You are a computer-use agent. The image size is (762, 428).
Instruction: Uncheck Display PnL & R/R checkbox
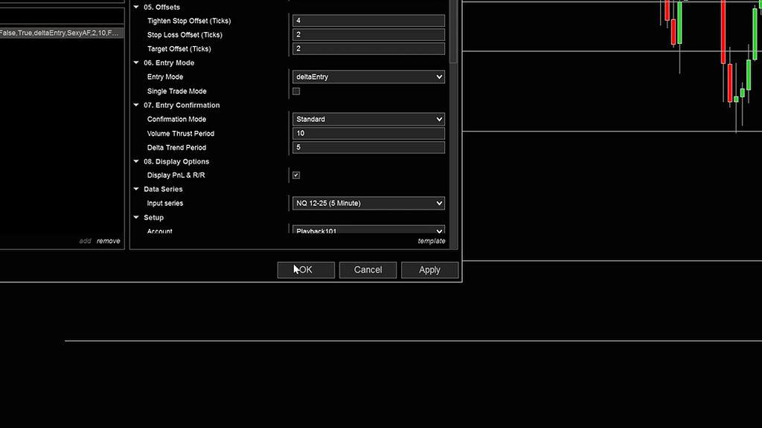pyautogui.click(x=296, y=175)
